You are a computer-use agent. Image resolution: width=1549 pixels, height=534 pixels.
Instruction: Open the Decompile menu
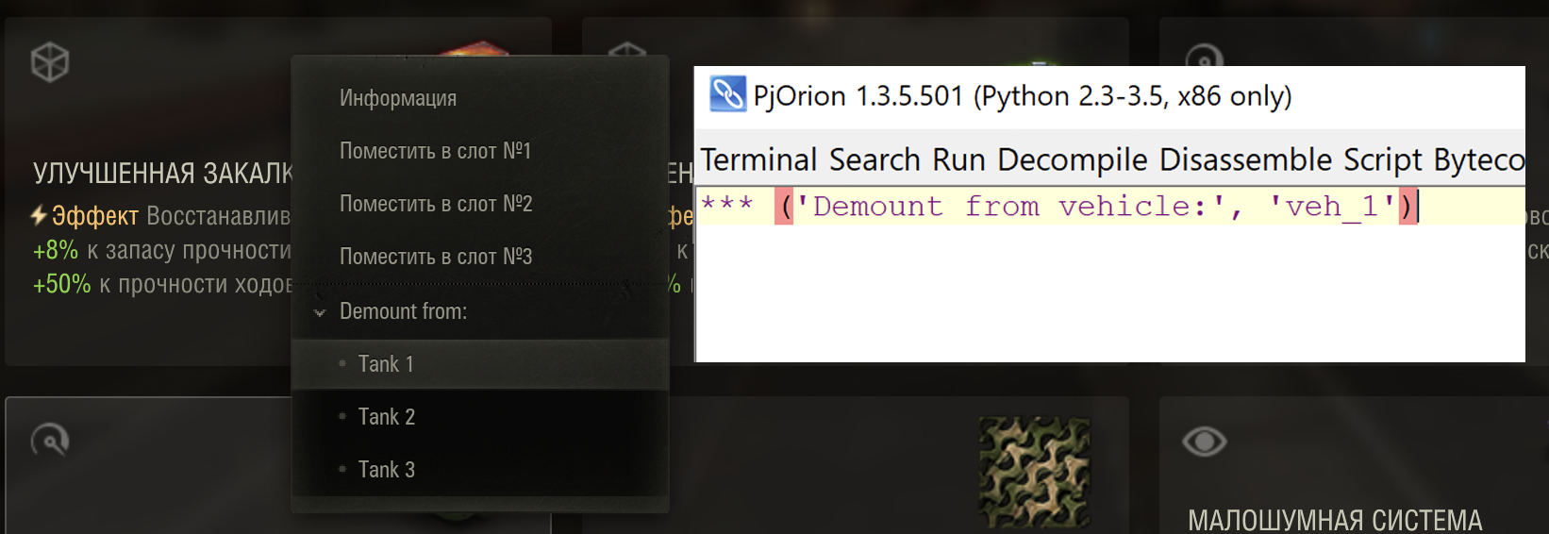[x=1073, y=159]
